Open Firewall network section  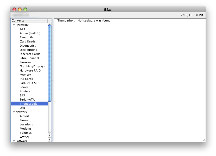click(x=25, y=120)
